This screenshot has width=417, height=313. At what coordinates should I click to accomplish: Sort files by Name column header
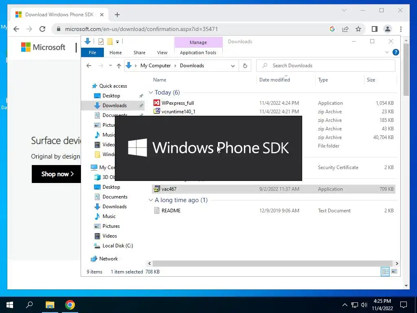pyautogui.click(x=160, y=79)
